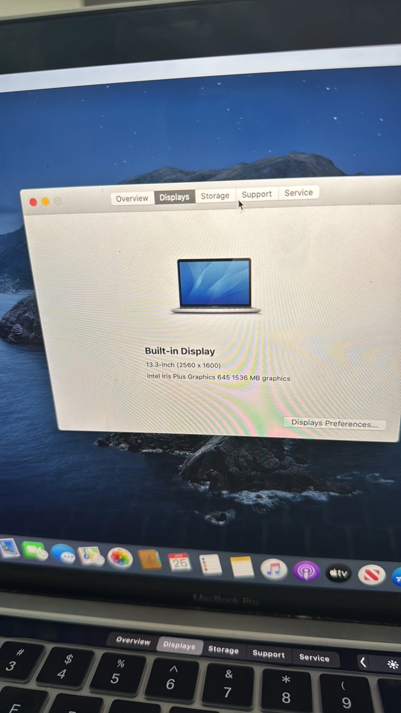Click the Calendar icon showing 25

pyautogui.click(x=180, y=562)
